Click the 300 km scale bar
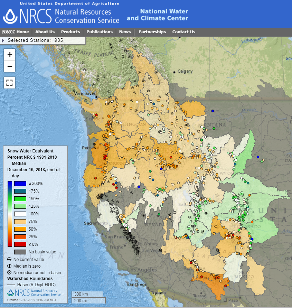Screen dimensions: 292x308 [87, 294]
